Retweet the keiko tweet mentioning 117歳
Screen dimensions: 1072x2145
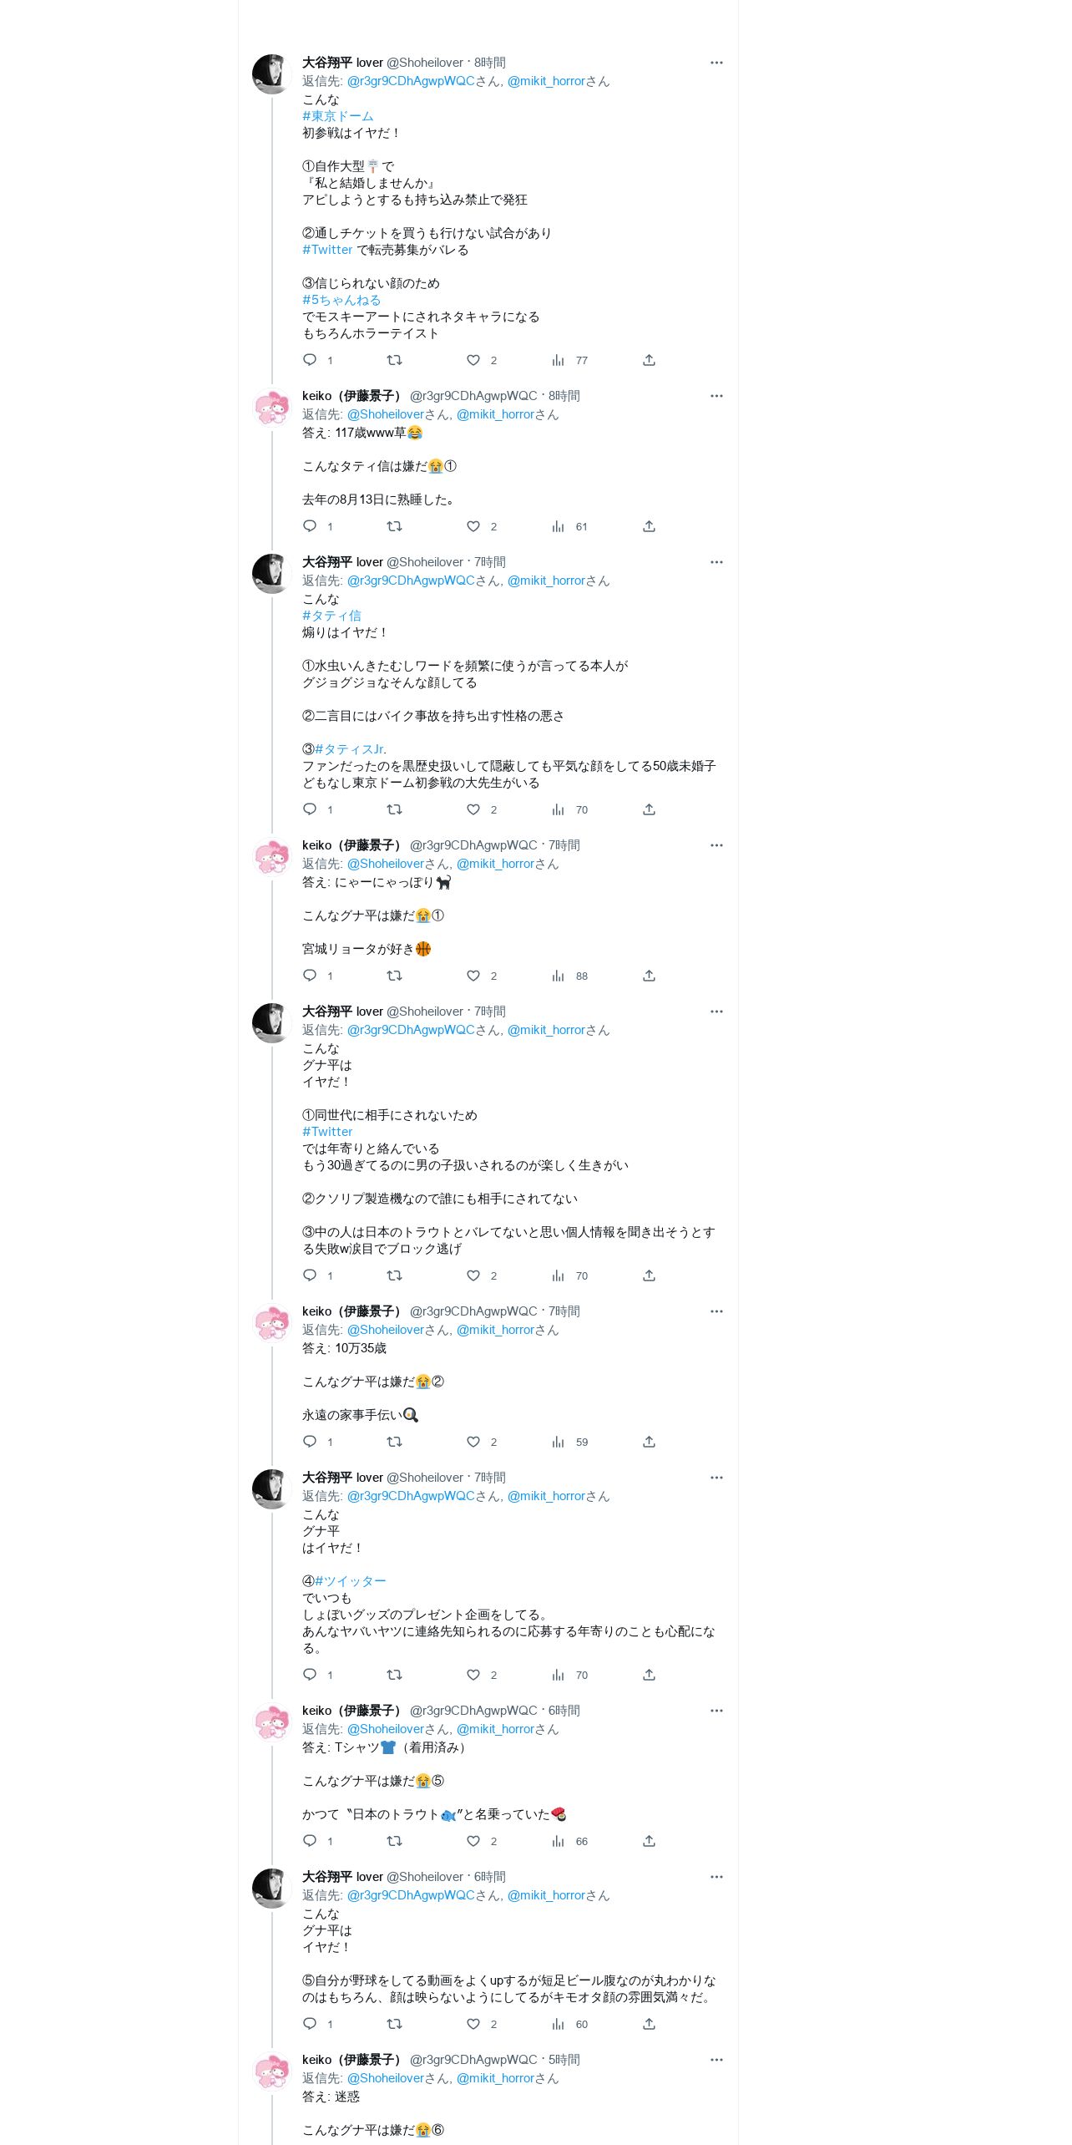[394, 526]
